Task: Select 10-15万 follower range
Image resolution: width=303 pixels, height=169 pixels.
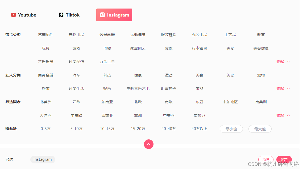Action: click(x=107, y=129)
